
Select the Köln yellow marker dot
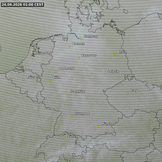[x=50, y=80]
